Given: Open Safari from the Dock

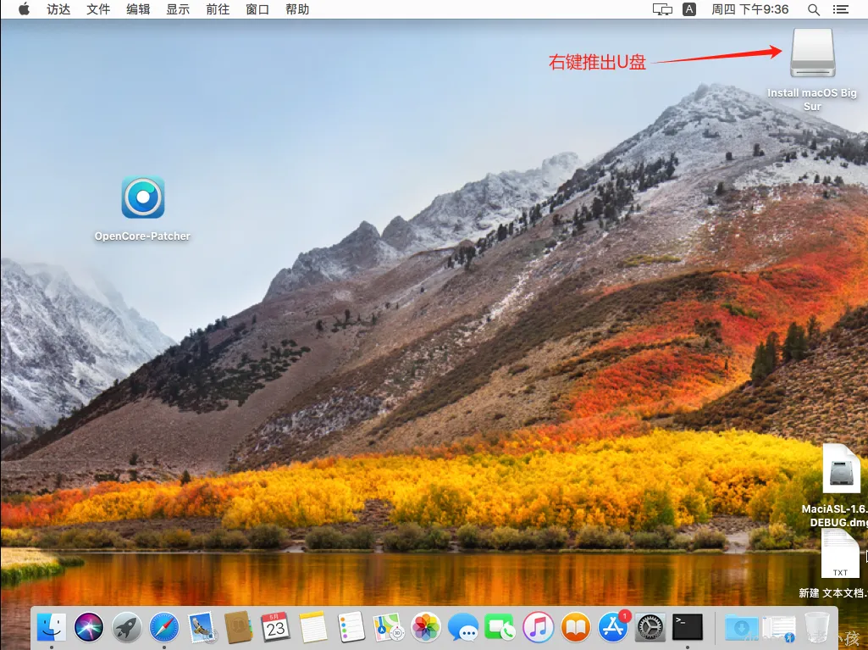Looking at the screenshot, I should coord(164,627).
